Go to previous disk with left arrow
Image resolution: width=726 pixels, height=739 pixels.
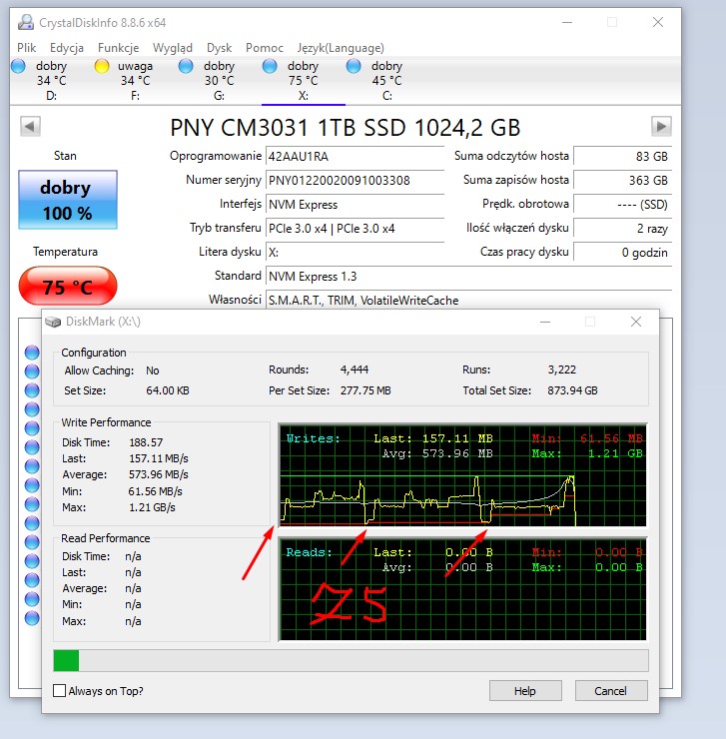pyautogui.click(x=30, y=126)
